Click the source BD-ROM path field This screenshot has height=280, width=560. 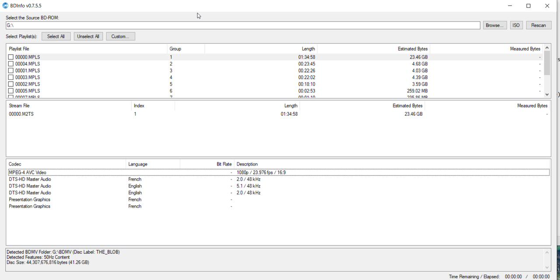(243, 25)
